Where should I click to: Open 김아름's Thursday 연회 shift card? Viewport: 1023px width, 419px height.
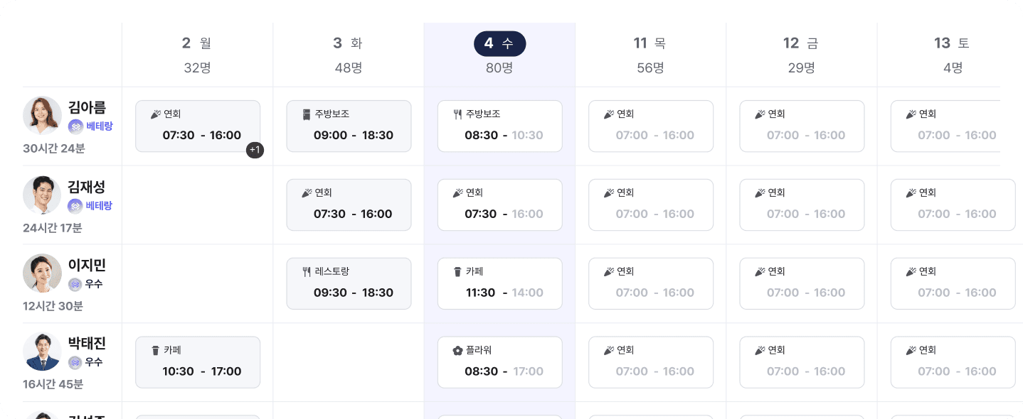click(651, 126)
